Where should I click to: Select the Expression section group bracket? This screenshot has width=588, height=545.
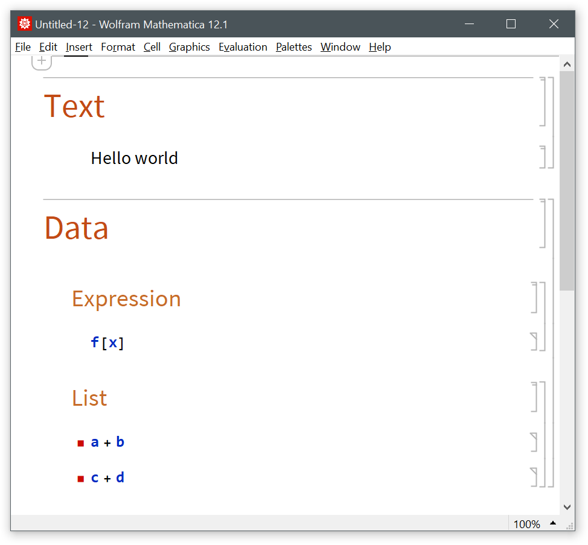coord(542,316)
